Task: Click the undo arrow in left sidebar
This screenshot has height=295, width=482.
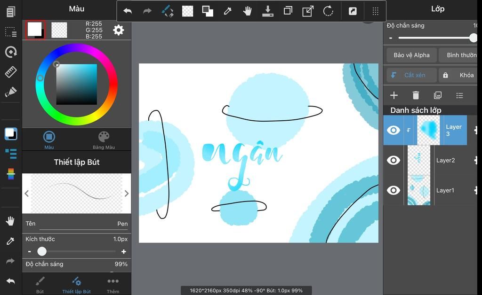Action: [10, 281]
